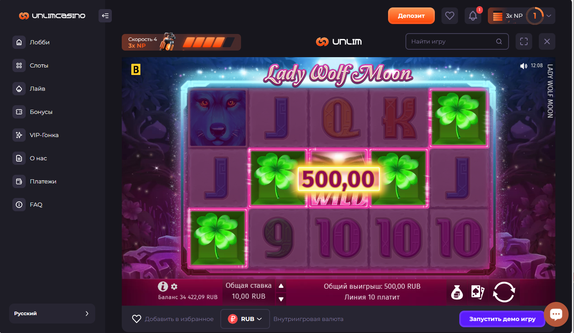
Task: Expand the 3x NP profile dropdown
Action: (x=521, y=16)
